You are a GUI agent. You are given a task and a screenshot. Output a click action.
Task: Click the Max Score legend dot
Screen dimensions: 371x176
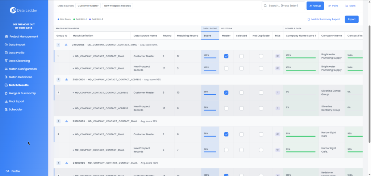(x=58, y=19)
